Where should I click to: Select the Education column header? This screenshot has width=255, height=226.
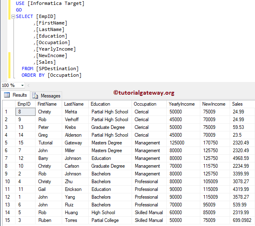pyautogui.click(x=110, y=104)
